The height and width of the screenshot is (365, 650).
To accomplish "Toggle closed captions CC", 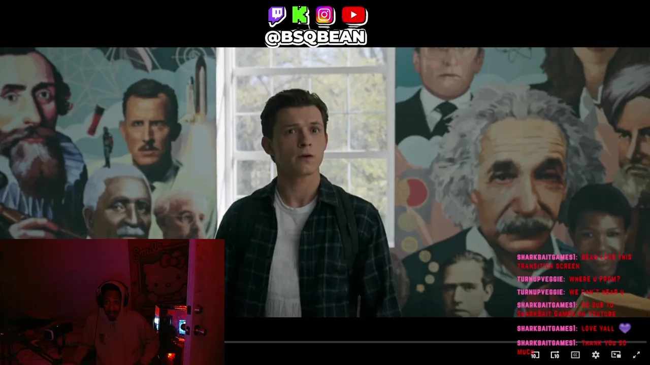I will [x=575, y=355].
